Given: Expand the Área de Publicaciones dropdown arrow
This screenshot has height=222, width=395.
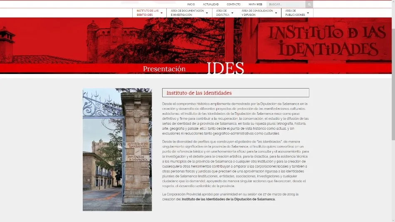Looking at the screenshot, I should tap(309, 13).
